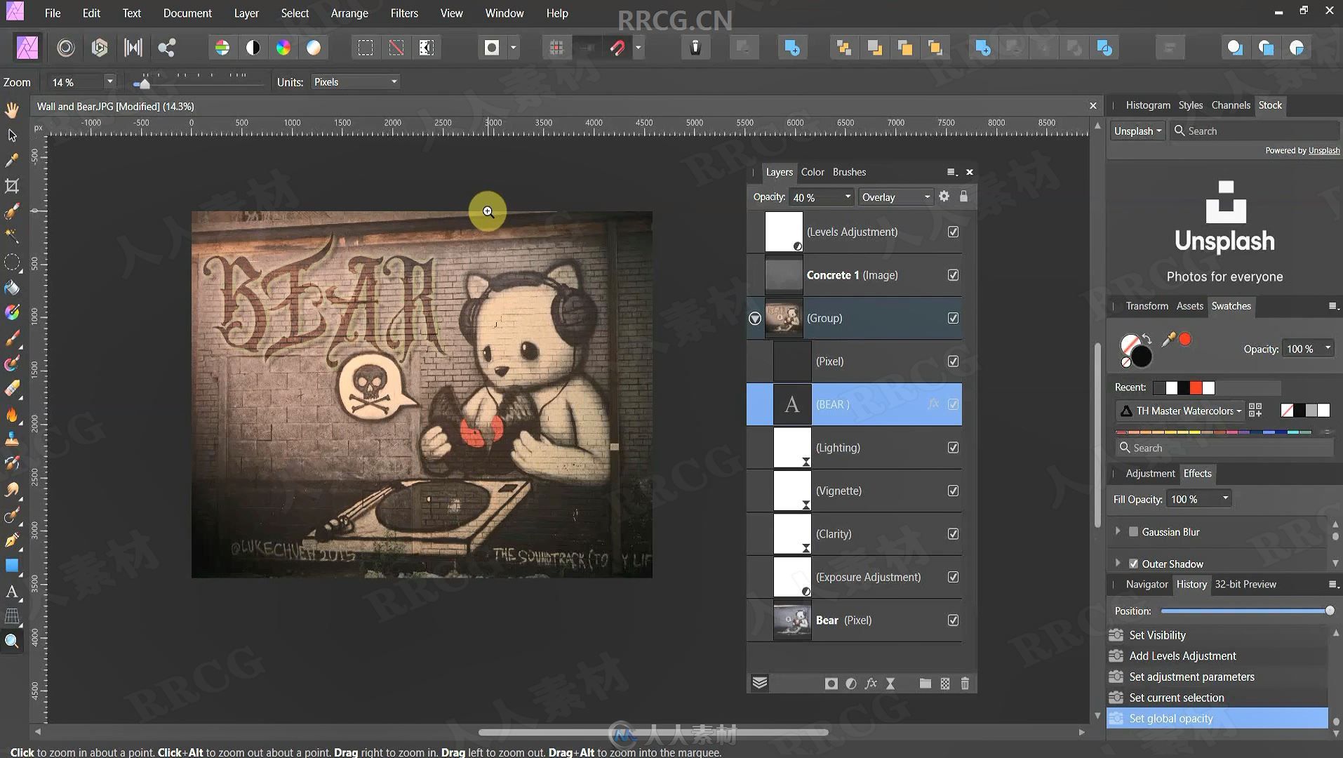1343x758 pixels.
Task: Toggle the snapping magnet icon
Action: point(617,48)
